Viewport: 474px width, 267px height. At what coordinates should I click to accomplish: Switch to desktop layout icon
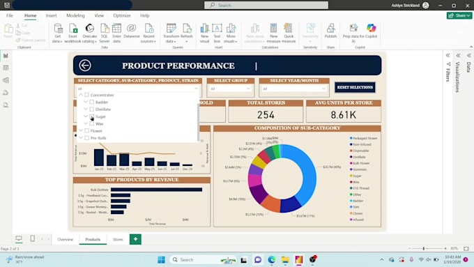pyautogui.click(x=19, y=239)
